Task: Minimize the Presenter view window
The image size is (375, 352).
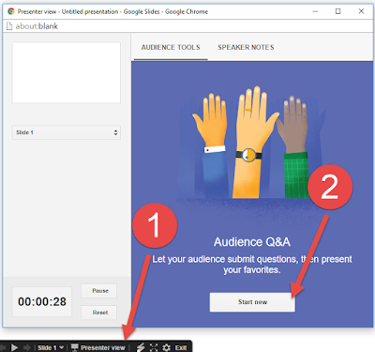Action: pos(315,11)
